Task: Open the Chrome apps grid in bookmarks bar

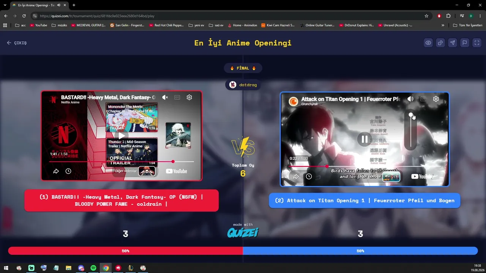Action: coord(5,25)
